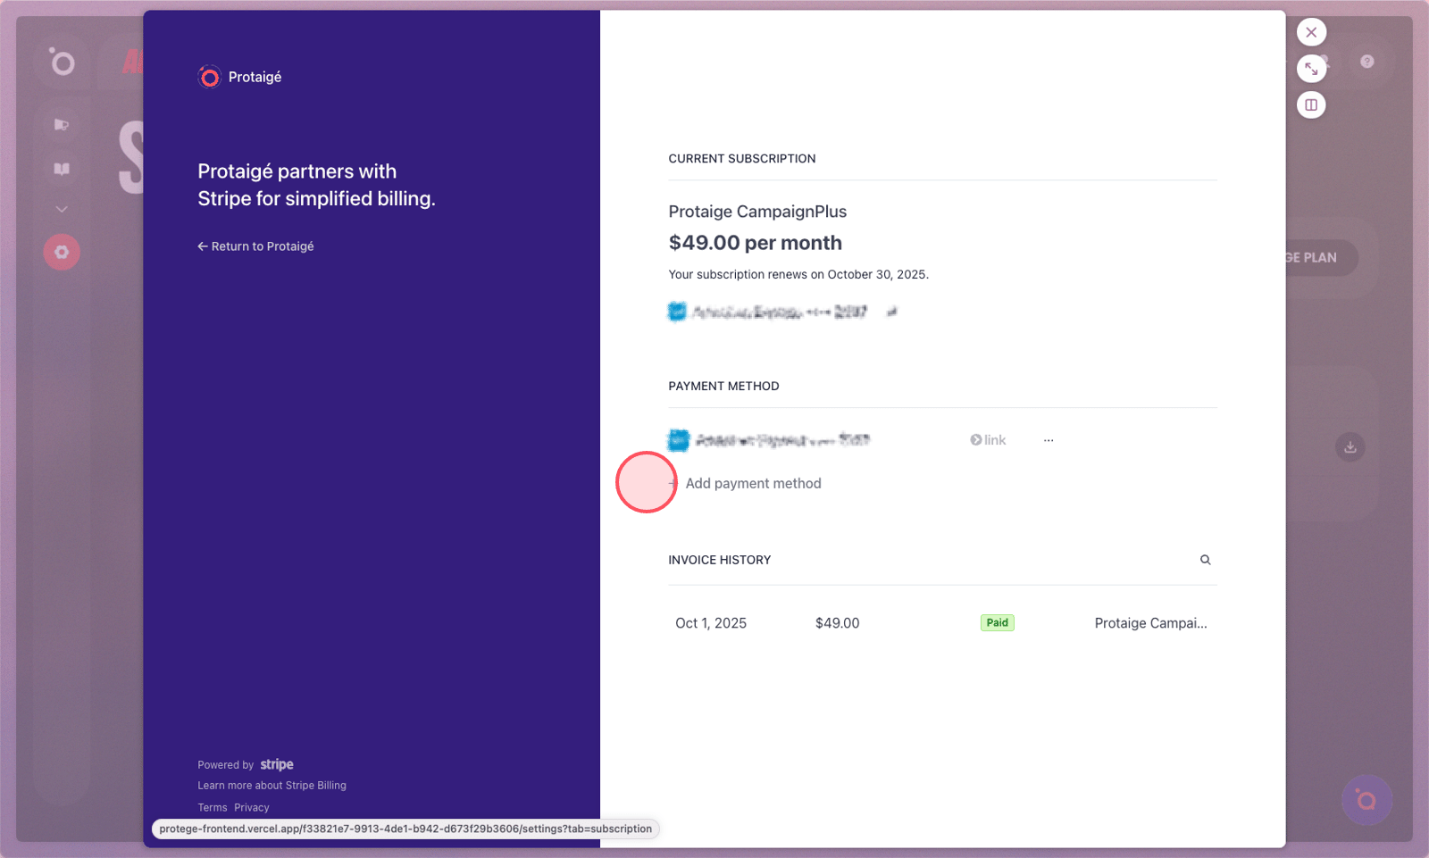Open the megaphone campaigns icon in background sidebar
Screen dimensions: 1429x858
(x=62, y=125)
